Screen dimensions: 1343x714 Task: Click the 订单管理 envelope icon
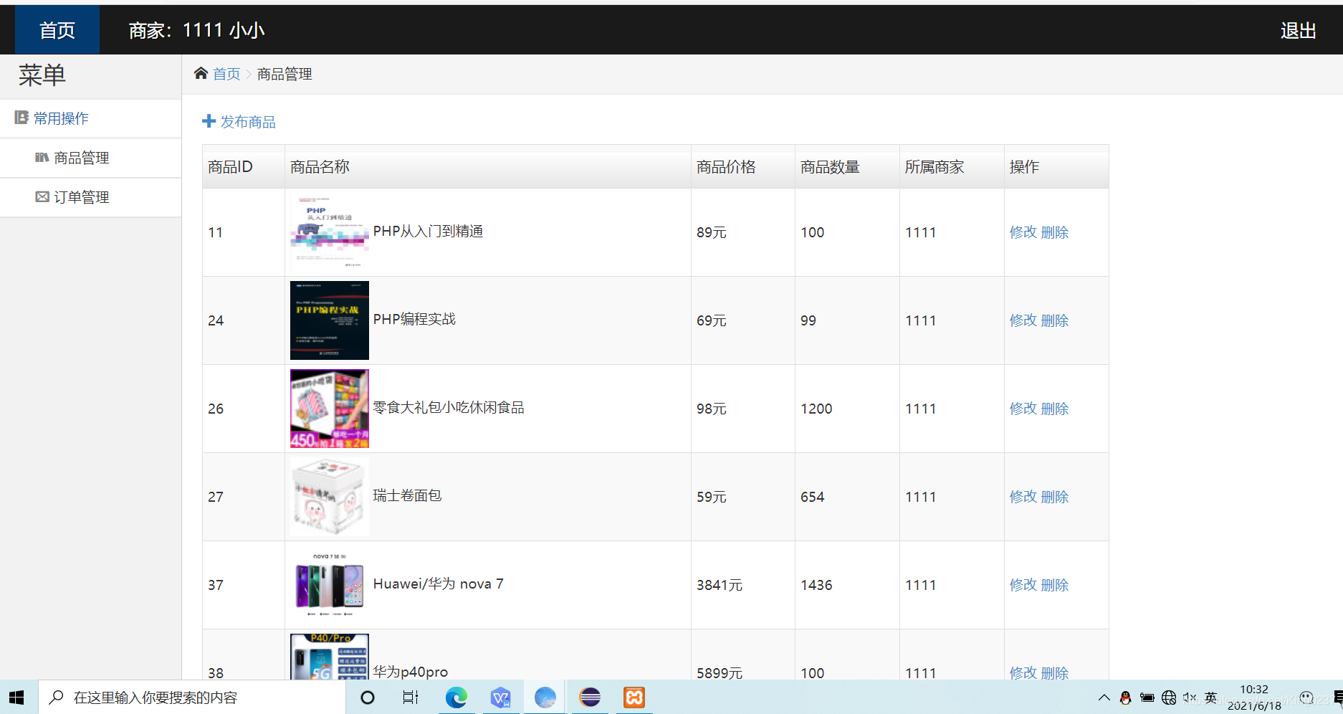42,196
